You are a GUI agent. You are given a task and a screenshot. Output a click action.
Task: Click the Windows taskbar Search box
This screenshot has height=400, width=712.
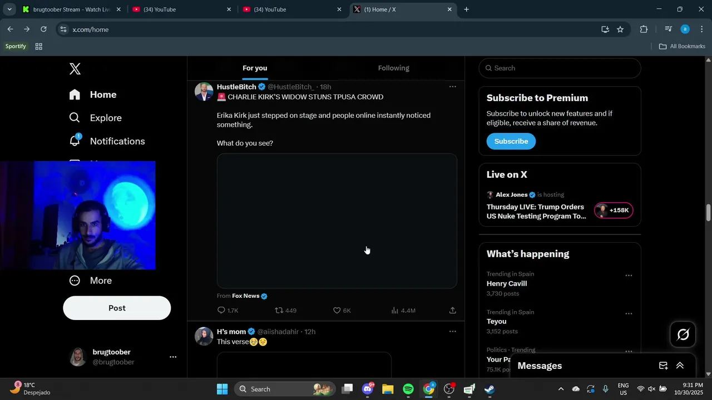pos(285,389)
